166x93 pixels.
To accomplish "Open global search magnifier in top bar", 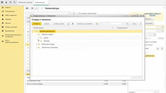I will pos(15,2).
